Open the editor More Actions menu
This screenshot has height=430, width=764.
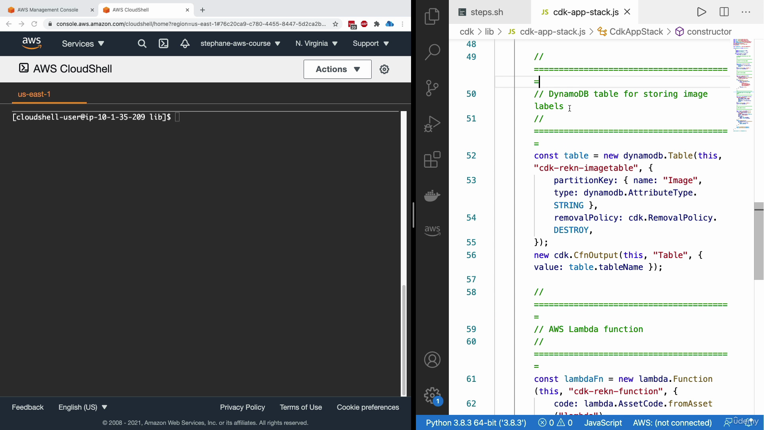point(746,12)
